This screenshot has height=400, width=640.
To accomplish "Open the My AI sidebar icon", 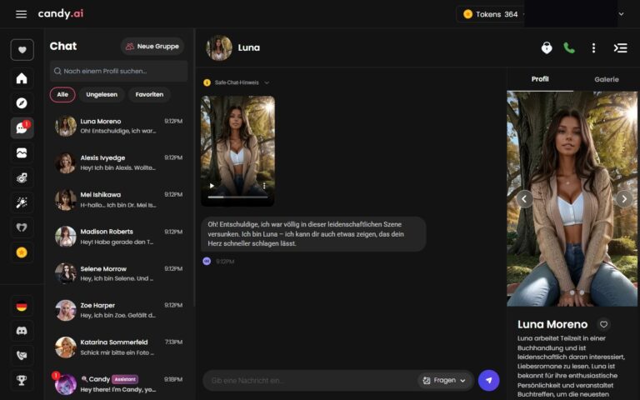I will [22, 227].
